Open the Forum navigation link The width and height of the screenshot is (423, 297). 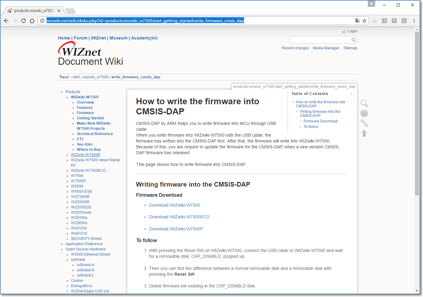(x=81, y=38)
